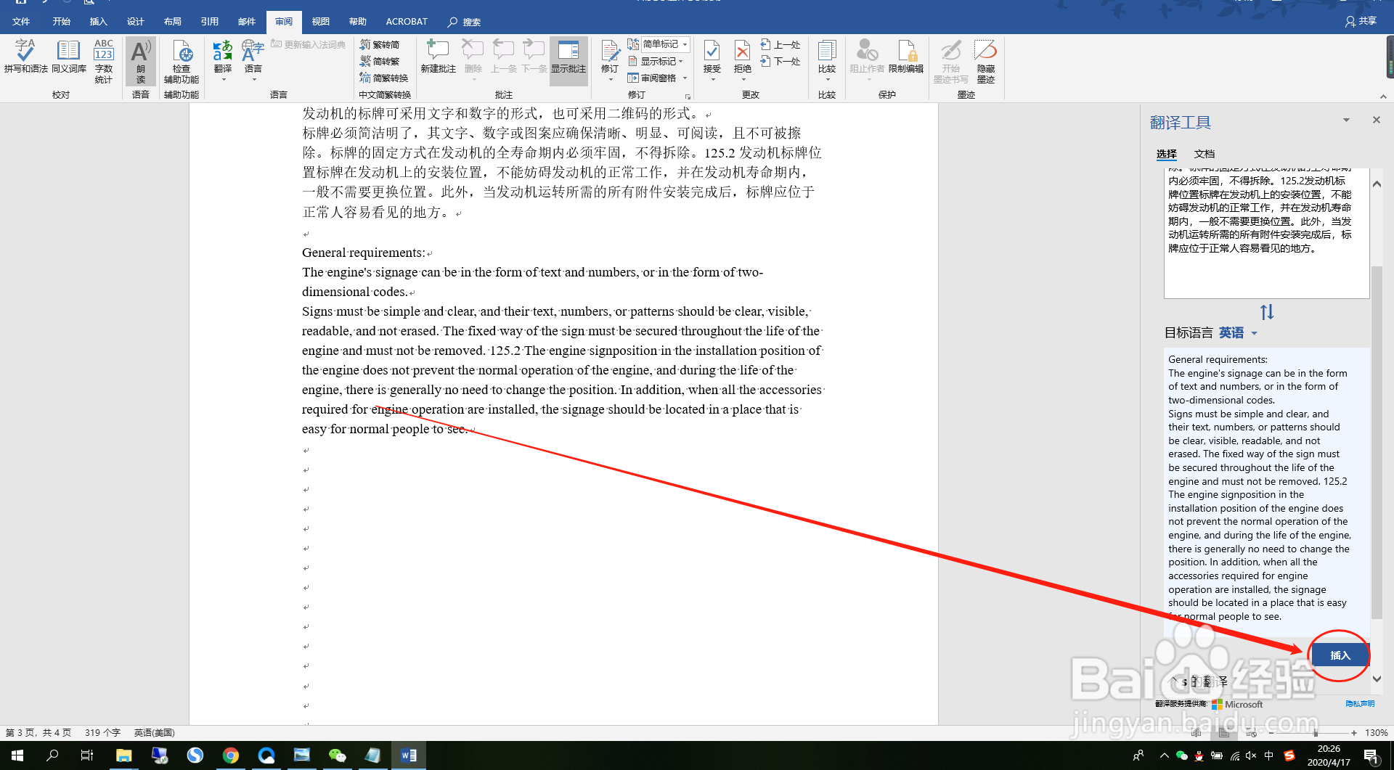The height and width of the screenshot is (770, 1394).
Task: Open the 同义词库 thesaurus
Action: (x=69, y=57)
